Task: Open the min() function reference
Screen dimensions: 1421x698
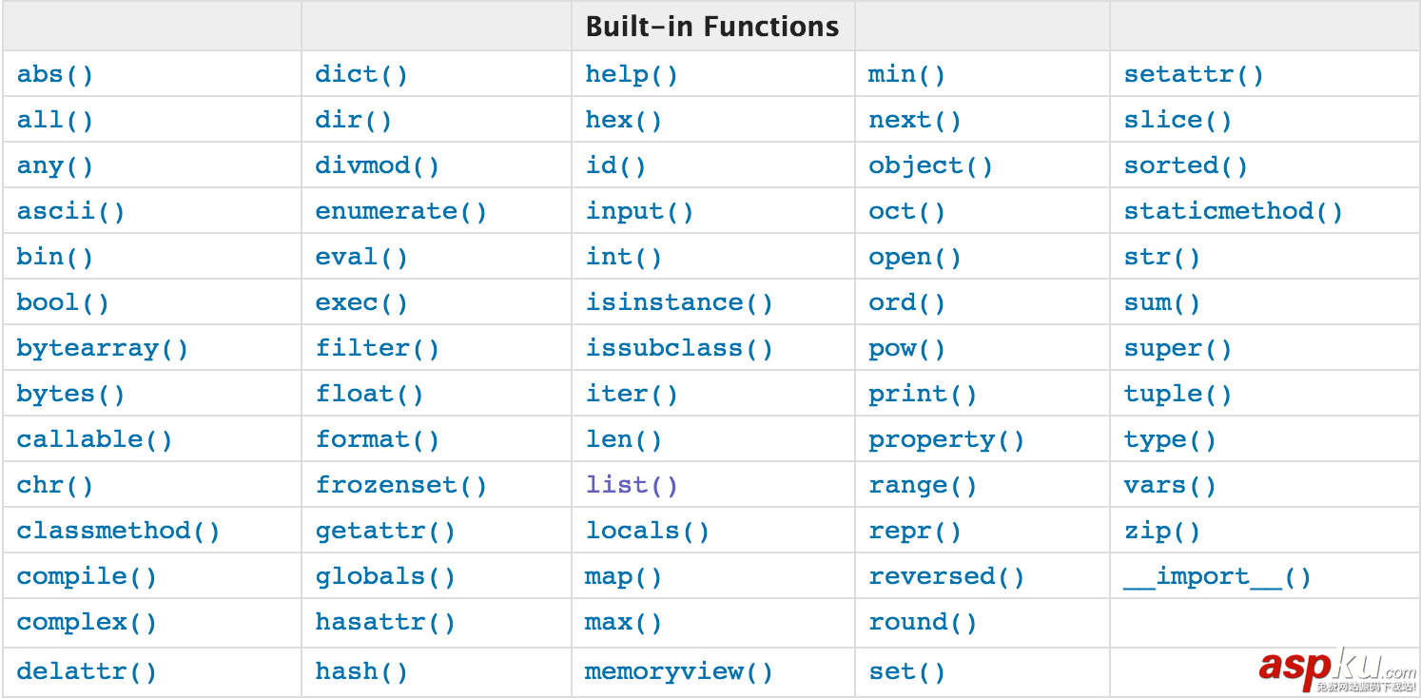Action: 905,74
